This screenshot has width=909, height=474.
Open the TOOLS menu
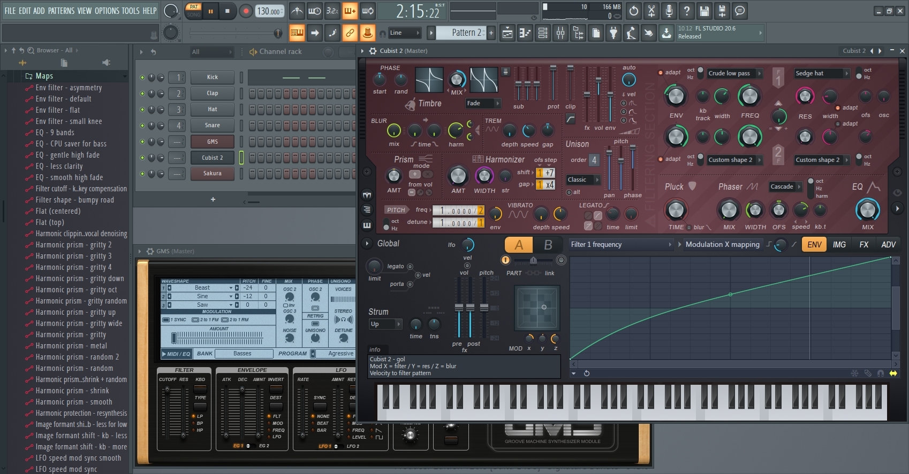131,11
